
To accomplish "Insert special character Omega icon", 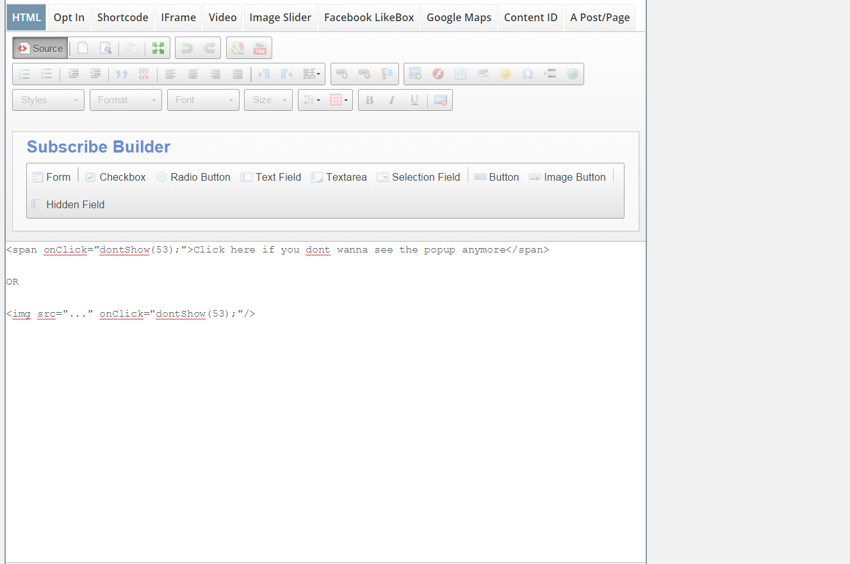I will coord(528,74).
